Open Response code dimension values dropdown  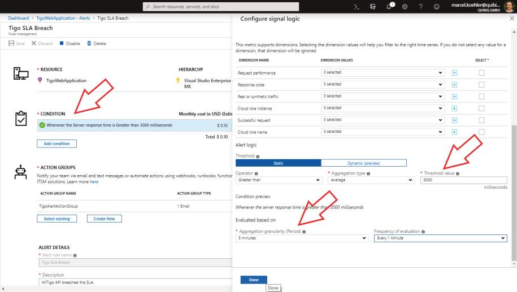tap(383, 84)
